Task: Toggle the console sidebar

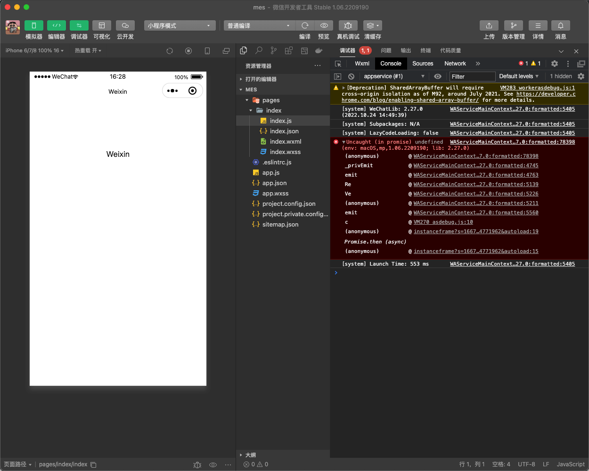Action: point(337,76)
